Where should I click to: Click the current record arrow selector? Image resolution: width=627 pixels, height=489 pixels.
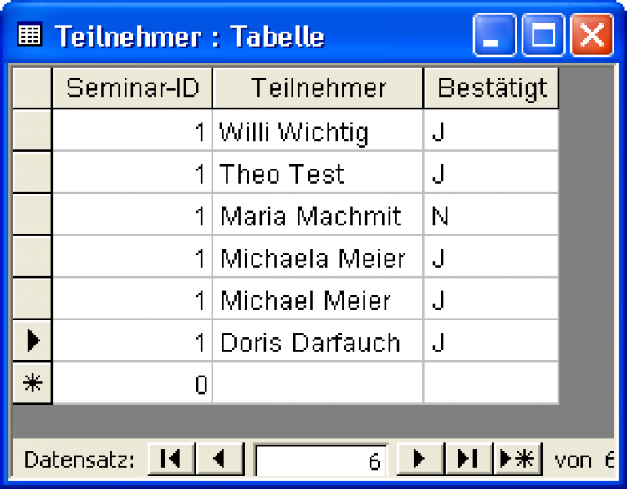[x=32, y=341]
